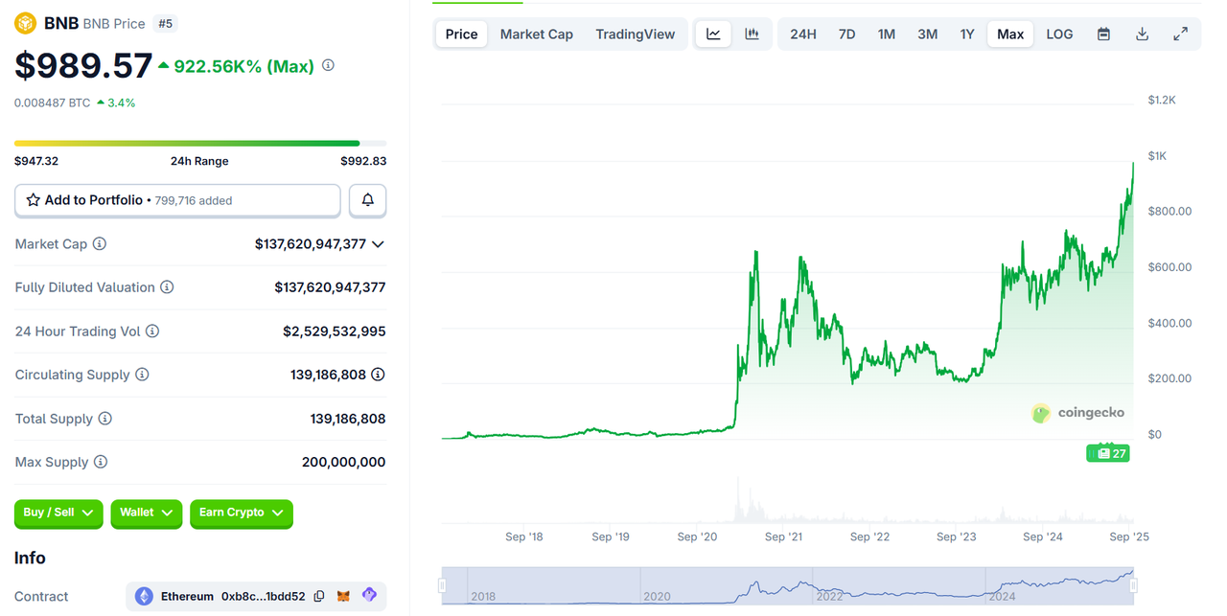Click the #5 rank badge
Screen dimensions: 1227x616
[x=166, y=23]
